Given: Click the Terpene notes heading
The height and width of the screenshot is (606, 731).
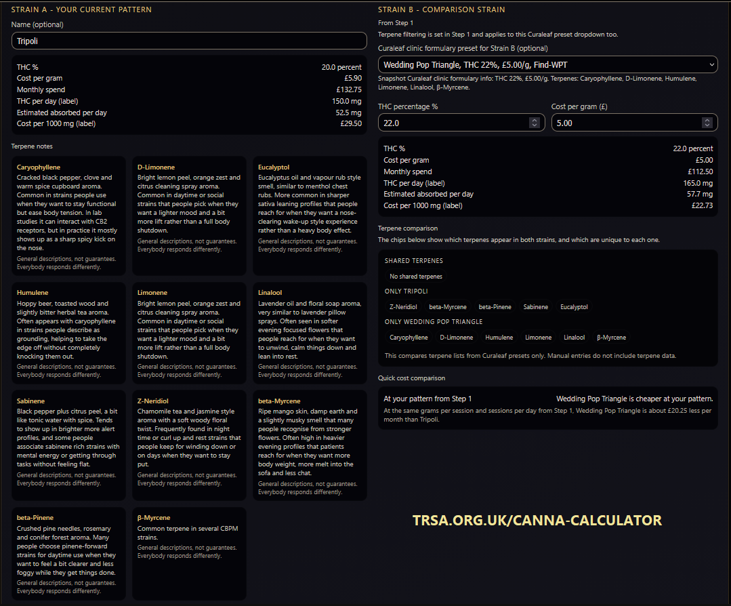Looking at the screenshot, I should click(32, 146).
